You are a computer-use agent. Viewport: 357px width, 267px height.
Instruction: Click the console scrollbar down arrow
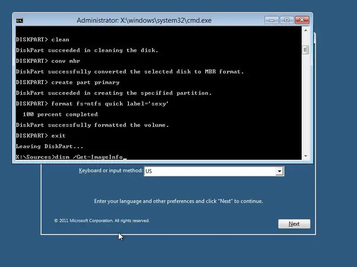(306, 156)
